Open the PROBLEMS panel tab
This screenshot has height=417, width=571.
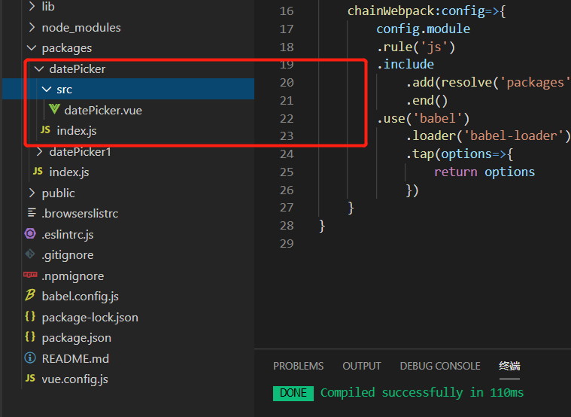point(298,366)
